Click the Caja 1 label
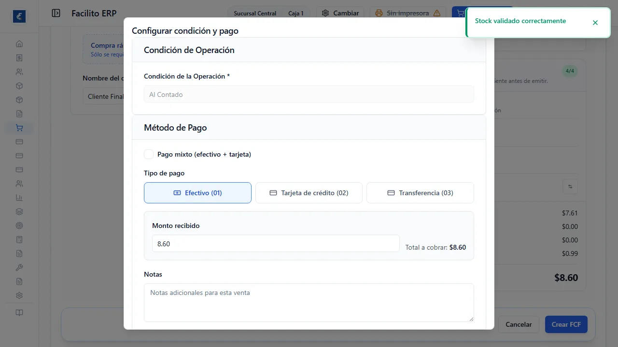618x347 pixels. pyautogui.click(x=296, y=13)
